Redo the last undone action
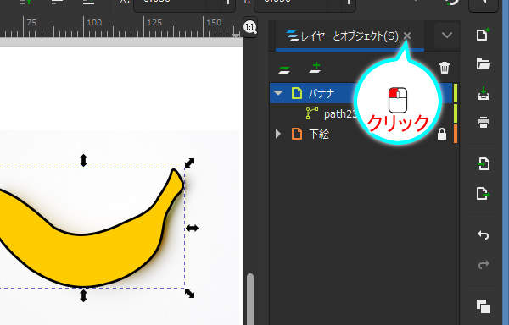This screenshot has height=325, width=509. pos(484,264)
